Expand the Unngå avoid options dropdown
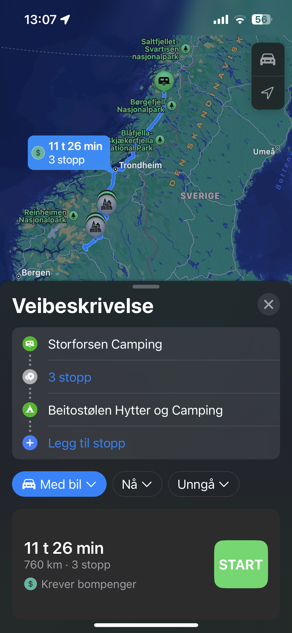This screenshot has width=292, height=633. coord(204,484)
